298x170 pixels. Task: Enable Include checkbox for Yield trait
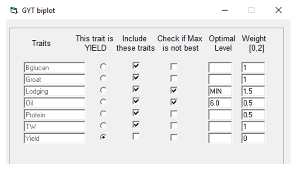pyautogui.click(x=136, y=136)
